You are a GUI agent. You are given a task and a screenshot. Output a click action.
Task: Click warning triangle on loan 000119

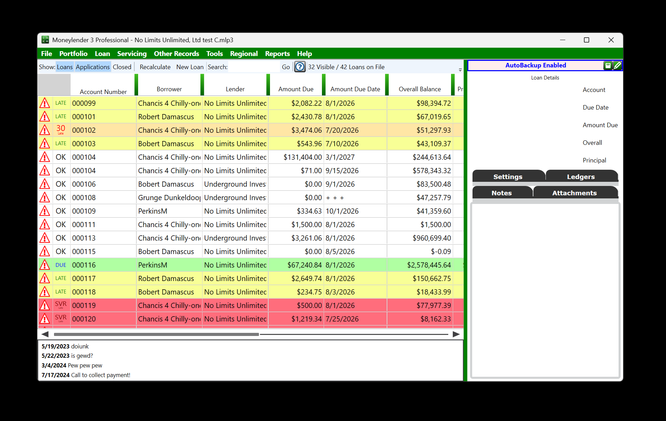pos(45,305)
